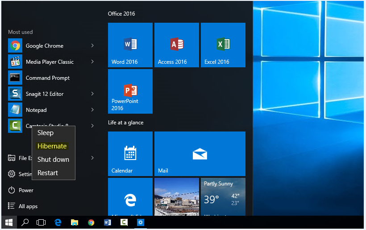Open the Word 2016 tile

130,45
